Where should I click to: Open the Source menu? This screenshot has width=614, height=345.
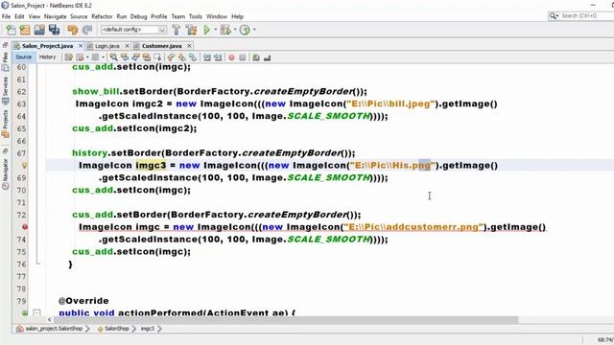point(79,16)
